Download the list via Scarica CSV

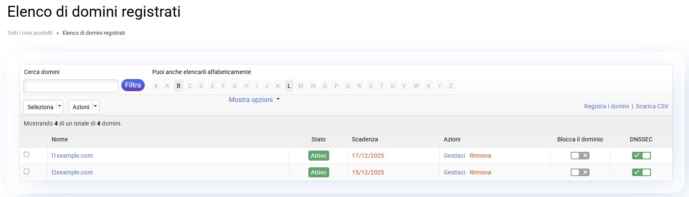coord(652,106)
